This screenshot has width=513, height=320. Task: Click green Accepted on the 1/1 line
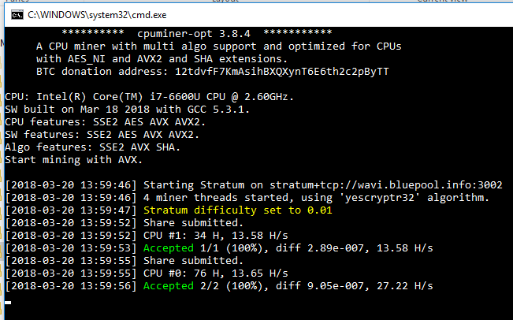tap(169, 248)
